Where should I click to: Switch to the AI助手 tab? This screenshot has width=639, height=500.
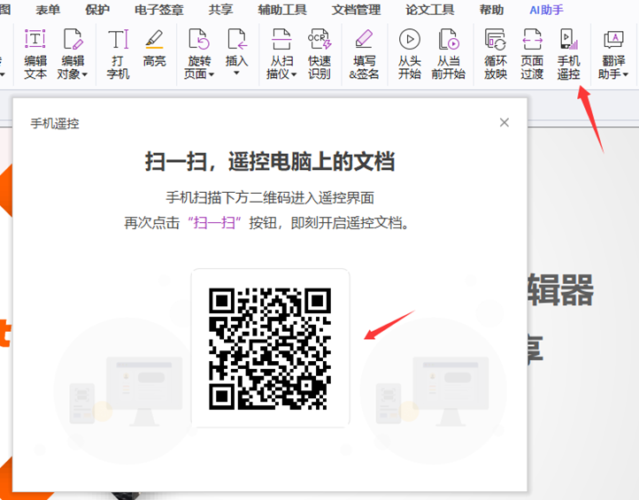(546, 10)
